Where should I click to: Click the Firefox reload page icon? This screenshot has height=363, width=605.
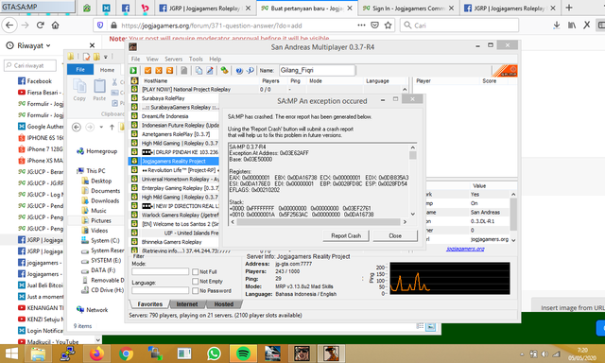(x=40, y=26)
